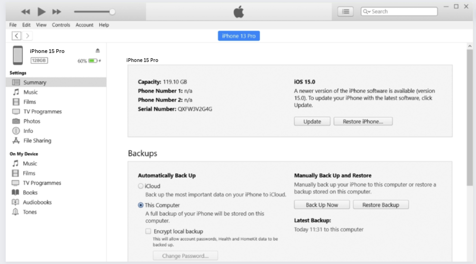Select the This Computer radio button
Screen dimensions: 476x264
coord(140,205)
